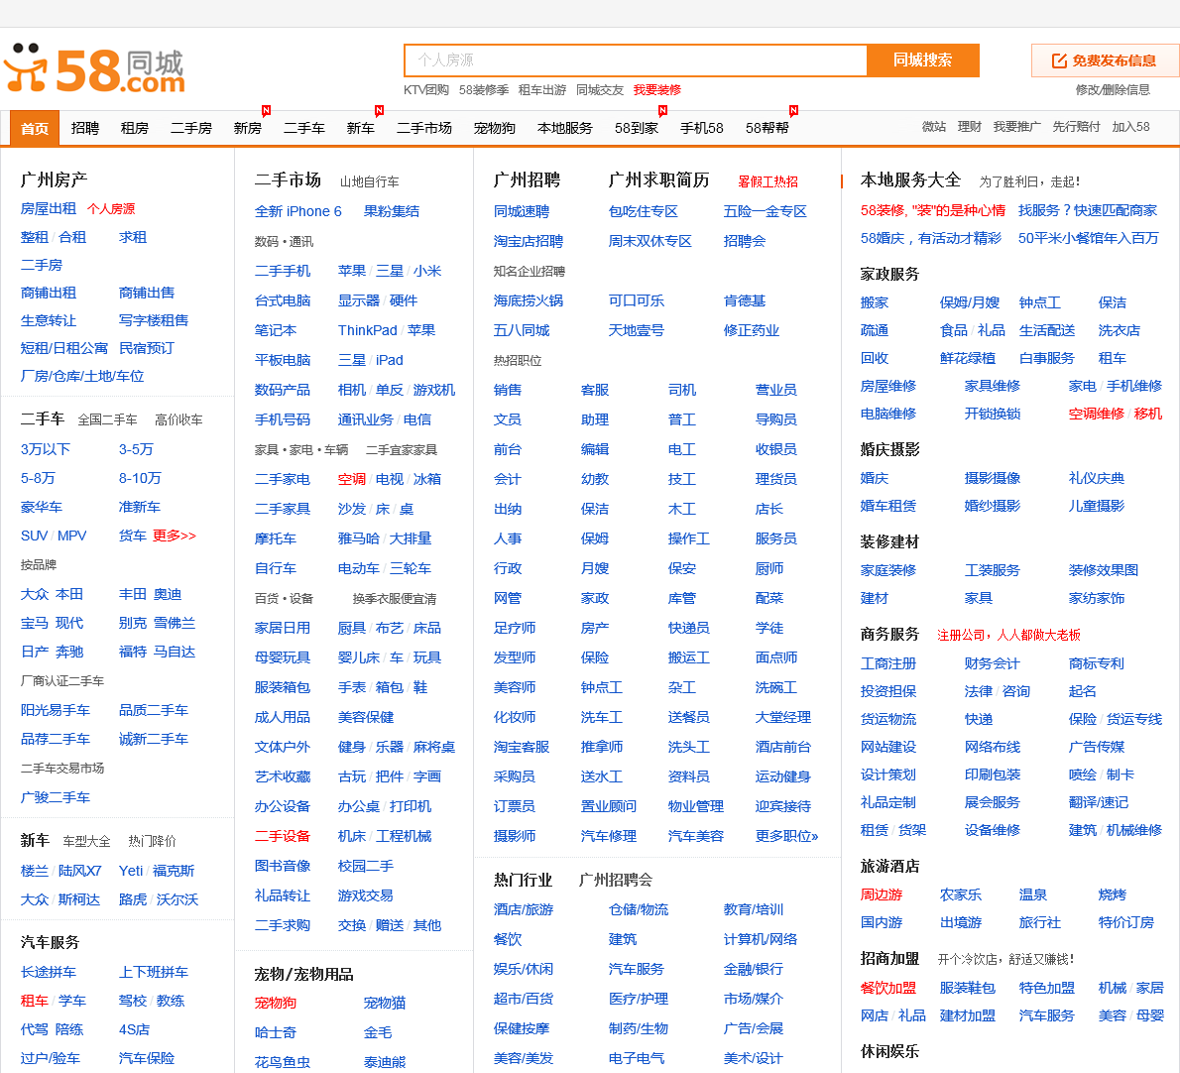Click the 我要装修 hot search link
The image size is (1180, 1073).
click(657, 89)
